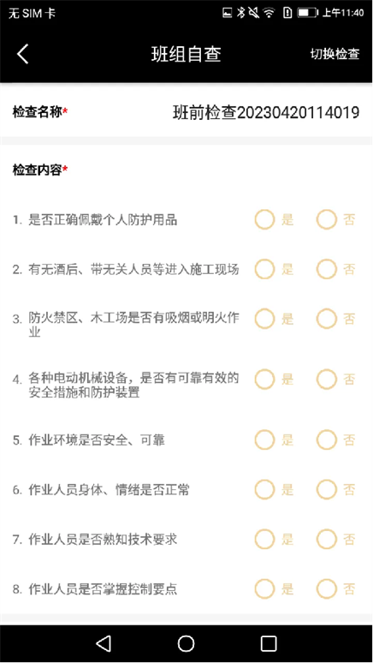This screenshot has height=663, width=373.
Task: Tap Wi-Fi icon in status bar
Action: tap(269, 13)
